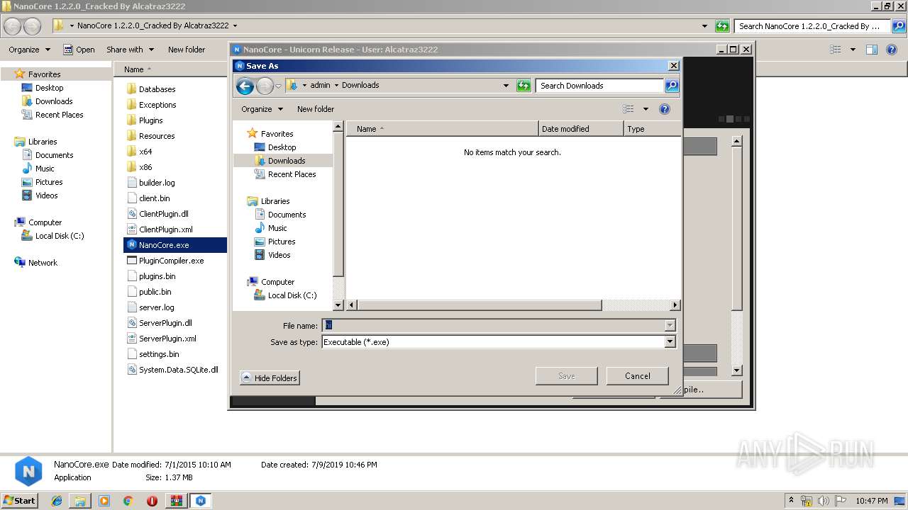Screen dimensions: 908x510
Task: Click the Forward arrow in Save As dialog
Action: click(265, 86)
